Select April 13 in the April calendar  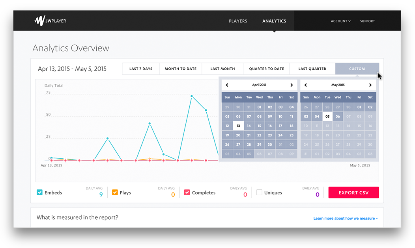click(238, 126)
